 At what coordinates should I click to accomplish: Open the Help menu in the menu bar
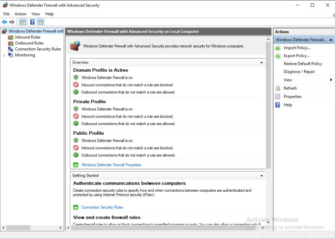pyautogui.click(x=49, y=14)
